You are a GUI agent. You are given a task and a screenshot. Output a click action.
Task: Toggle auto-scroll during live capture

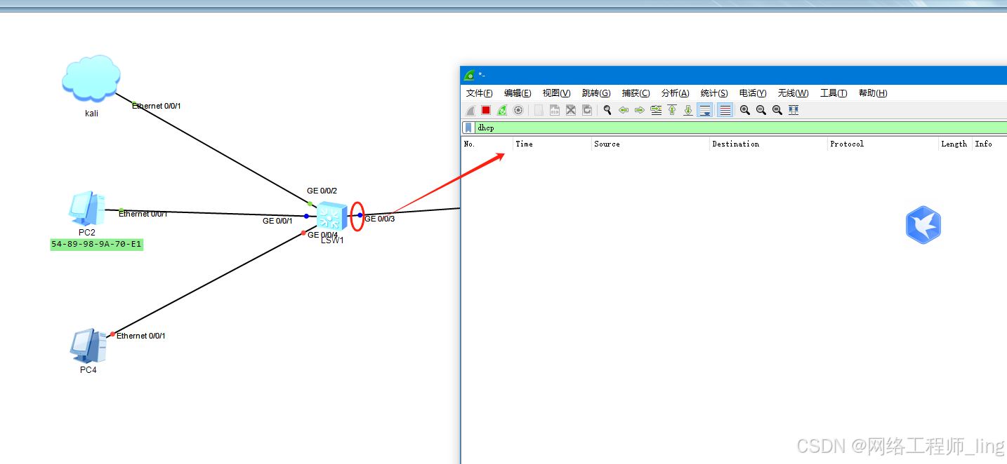pyautogui.click(x=704, y=110)
